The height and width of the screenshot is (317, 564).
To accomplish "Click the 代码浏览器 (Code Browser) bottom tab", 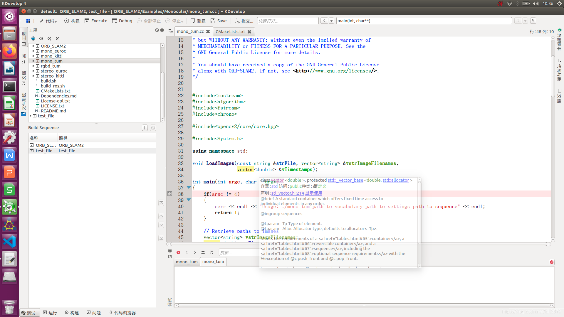I will pyautogui.click(x=122, y=313).
